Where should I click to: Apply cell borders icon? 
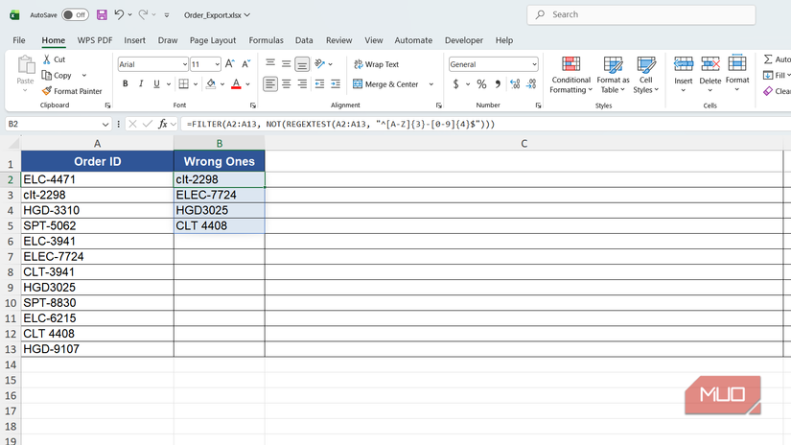point(184,83)
